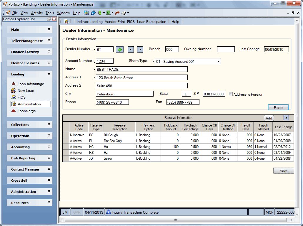Image resolution: width=303 pixels, height=226 pixels.
Task: Open the Window menu
Action: (x=63, y=13)
